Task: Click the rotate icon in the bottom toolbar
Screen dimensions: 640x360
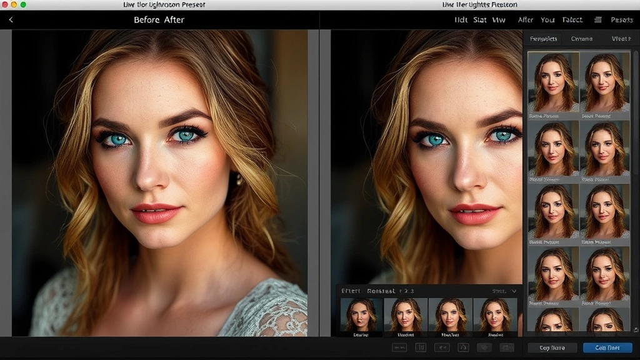Action: coord(462,347)
